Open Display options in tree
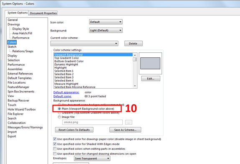The width and height of the screenshot is (240, 164). pyautogui.click(x=13, y=56)
